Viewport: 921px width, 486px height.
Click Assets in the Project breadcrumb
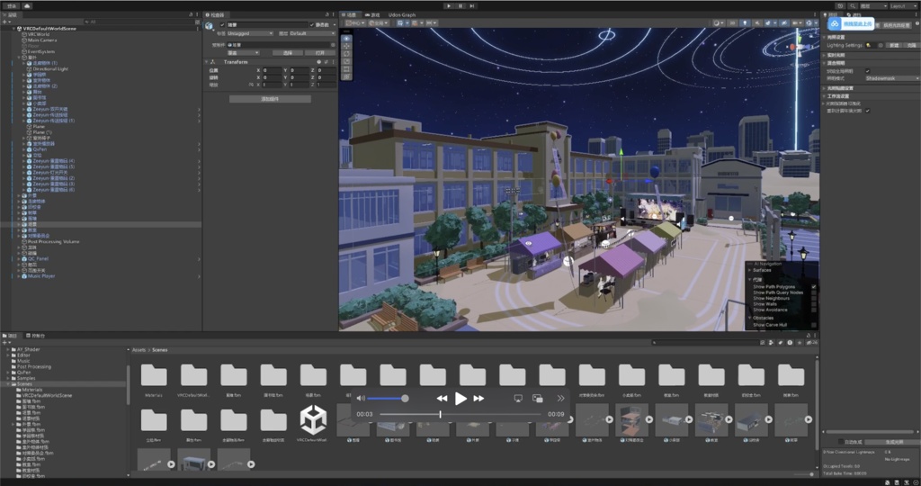[139, 350]
